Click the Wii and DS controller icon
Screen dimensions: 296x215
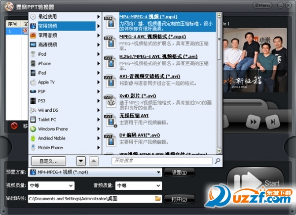33,110
